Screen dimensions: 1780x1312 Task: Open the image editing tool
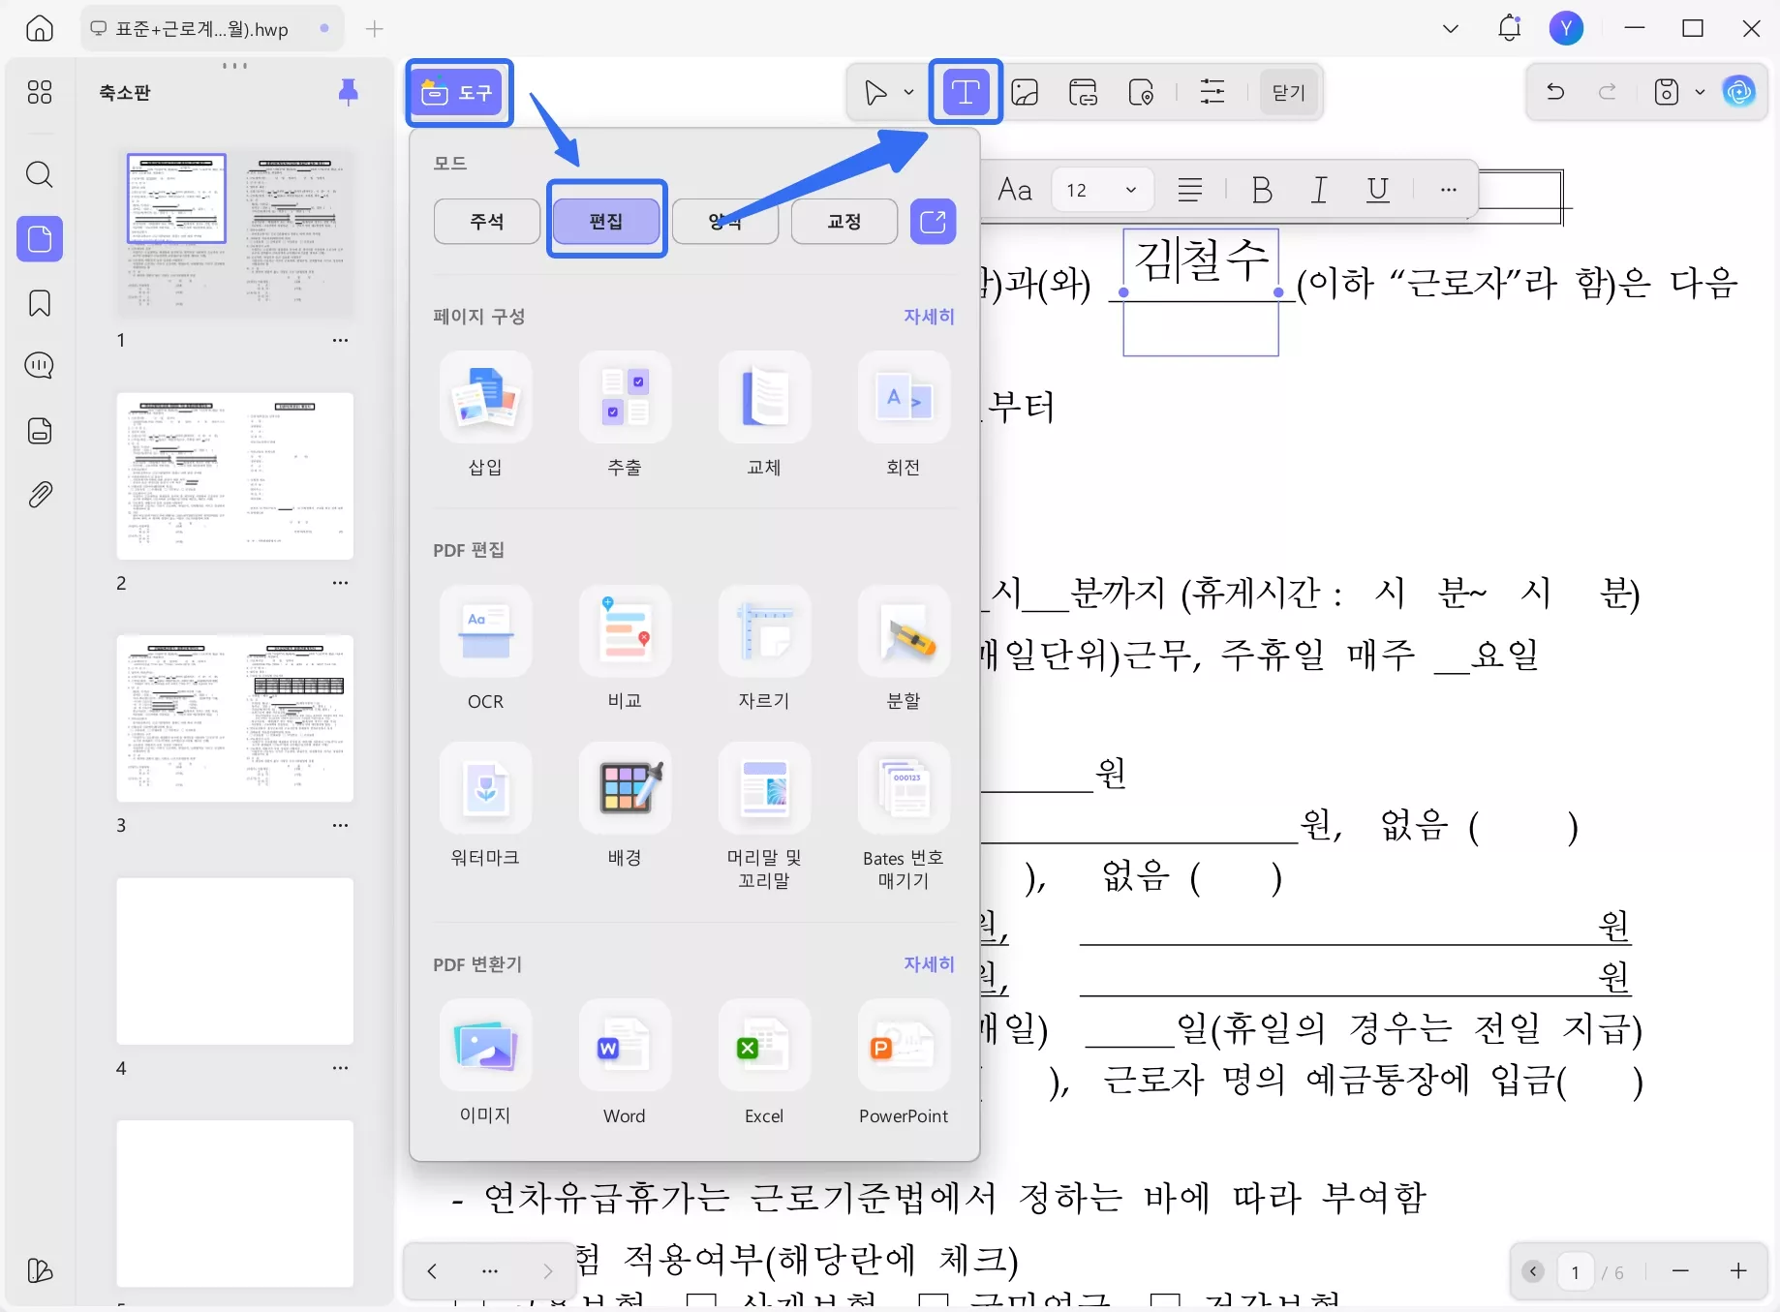tap(1025, 92)
